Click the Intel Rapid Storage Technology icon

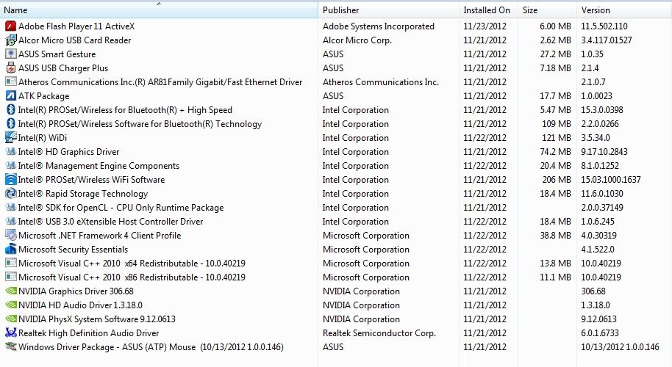click(x=11, y=193)
